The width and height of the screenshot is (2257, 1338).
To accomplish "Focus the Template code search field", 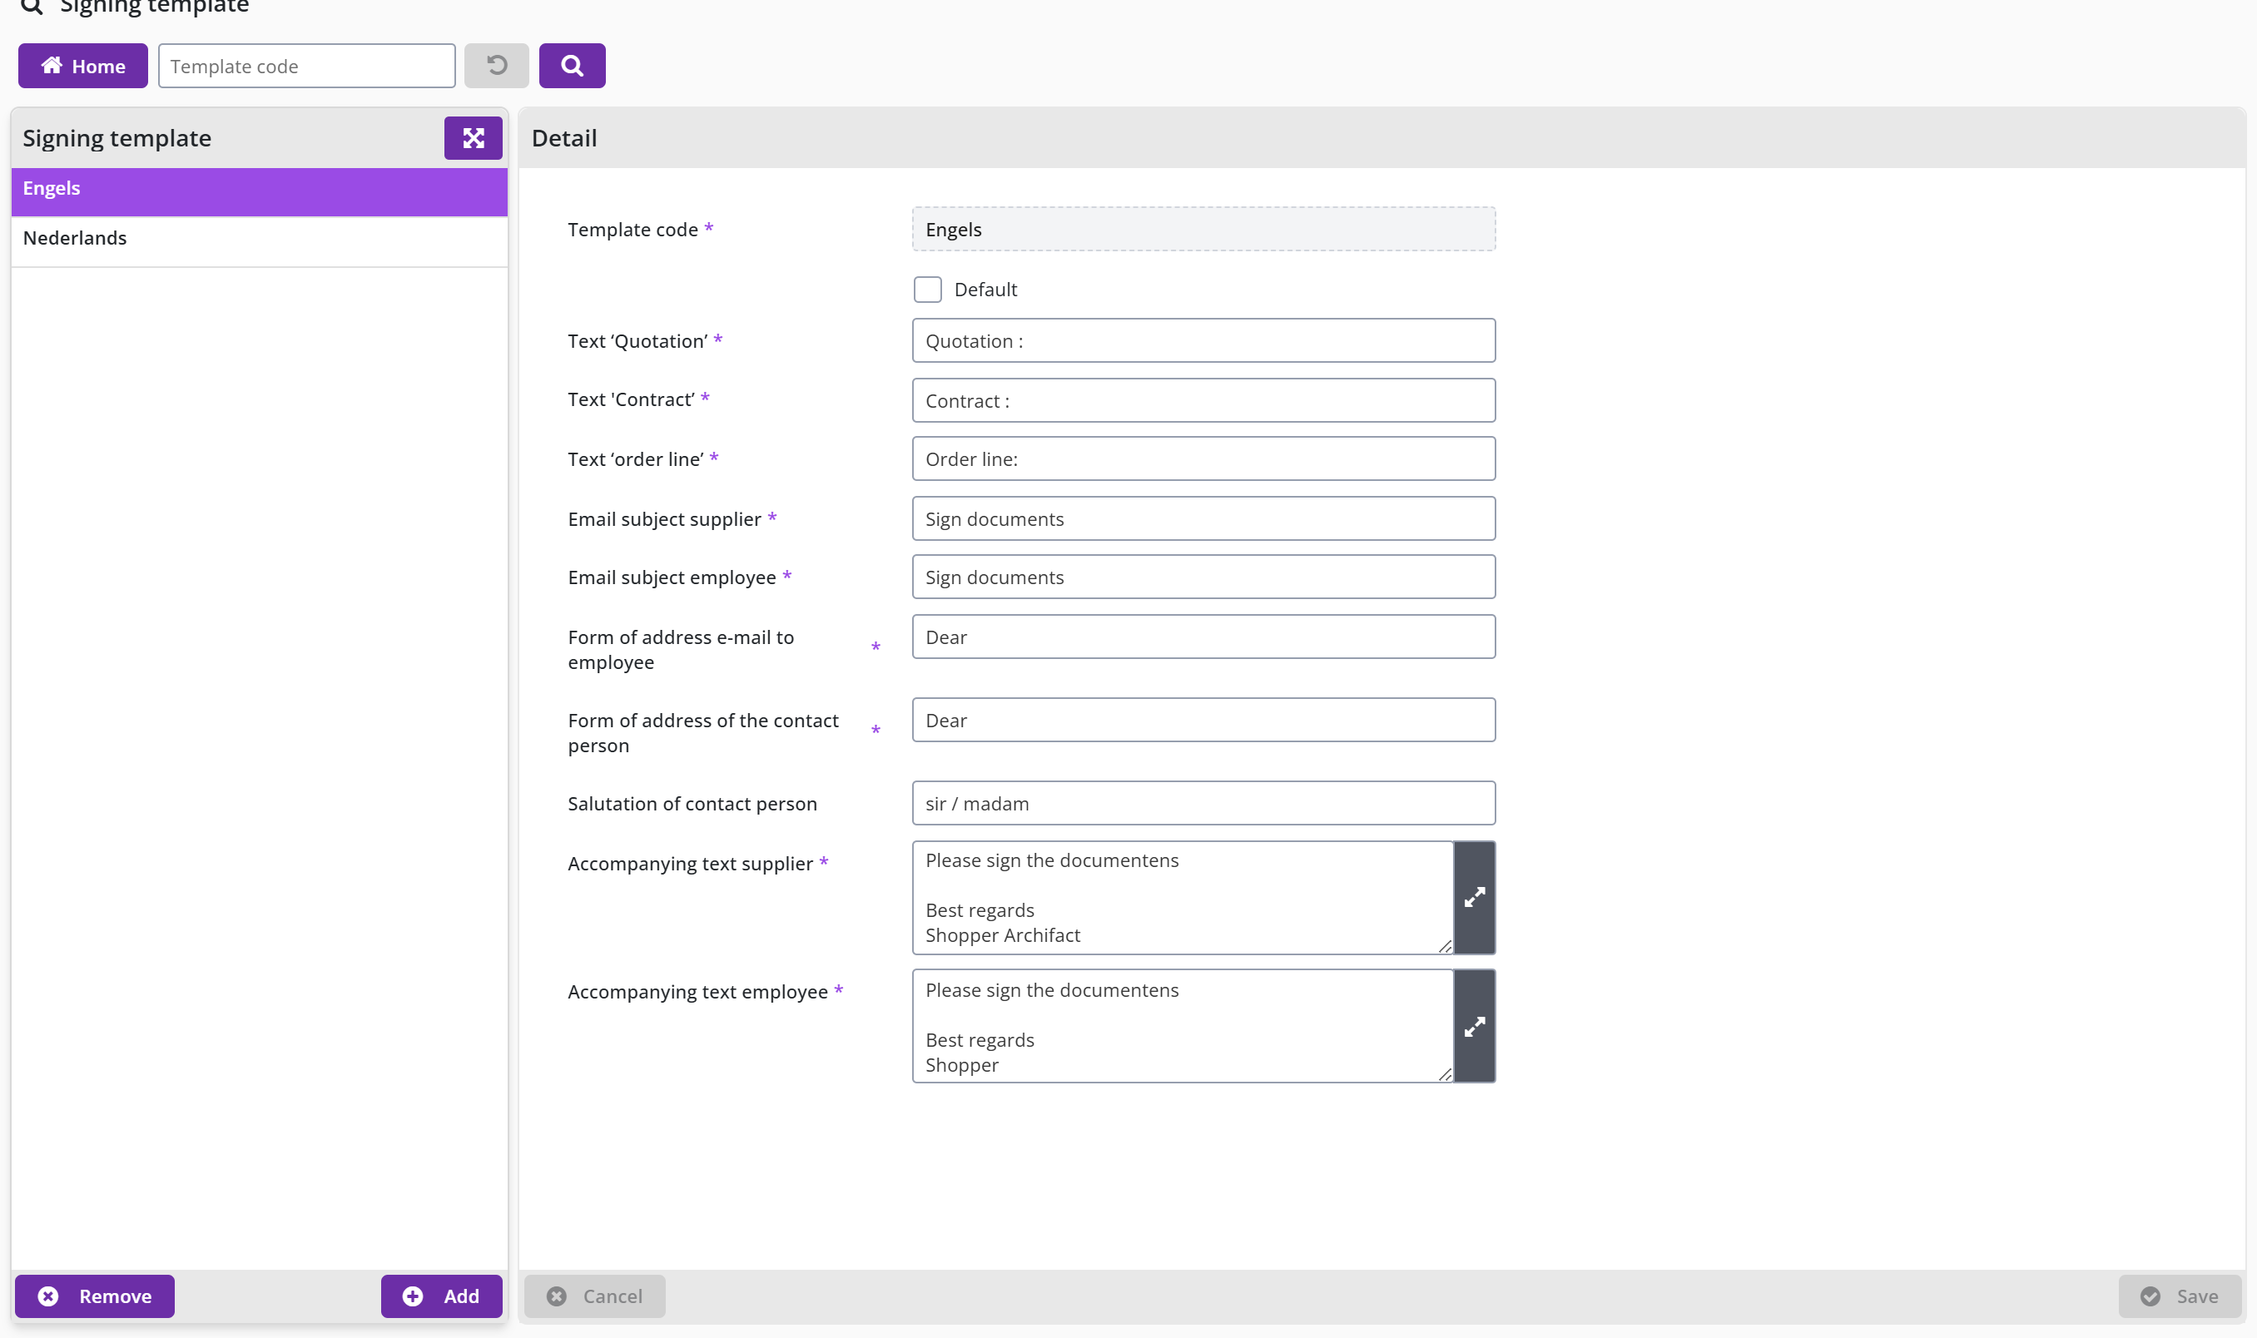I will click(306, 66).
